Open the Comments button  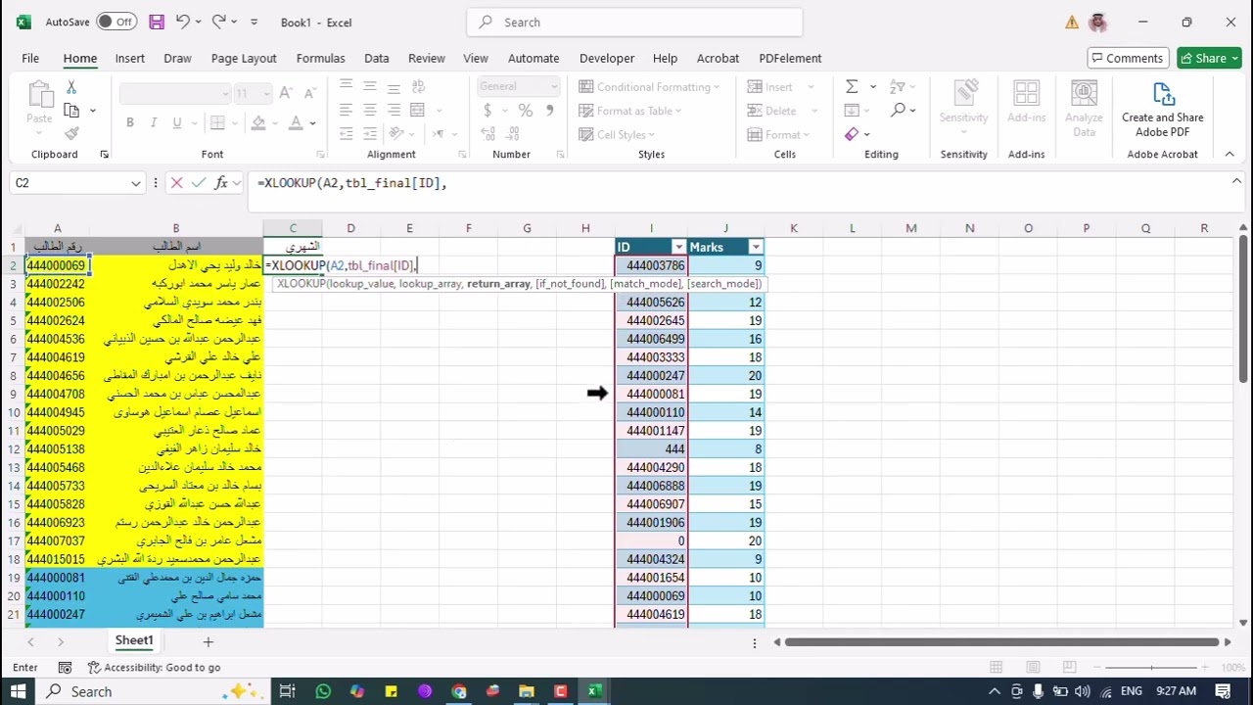coord(1127,58)
